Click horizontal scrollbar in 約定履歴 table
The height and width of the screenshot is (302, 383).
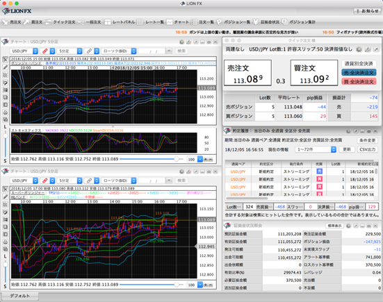point(247,199)
